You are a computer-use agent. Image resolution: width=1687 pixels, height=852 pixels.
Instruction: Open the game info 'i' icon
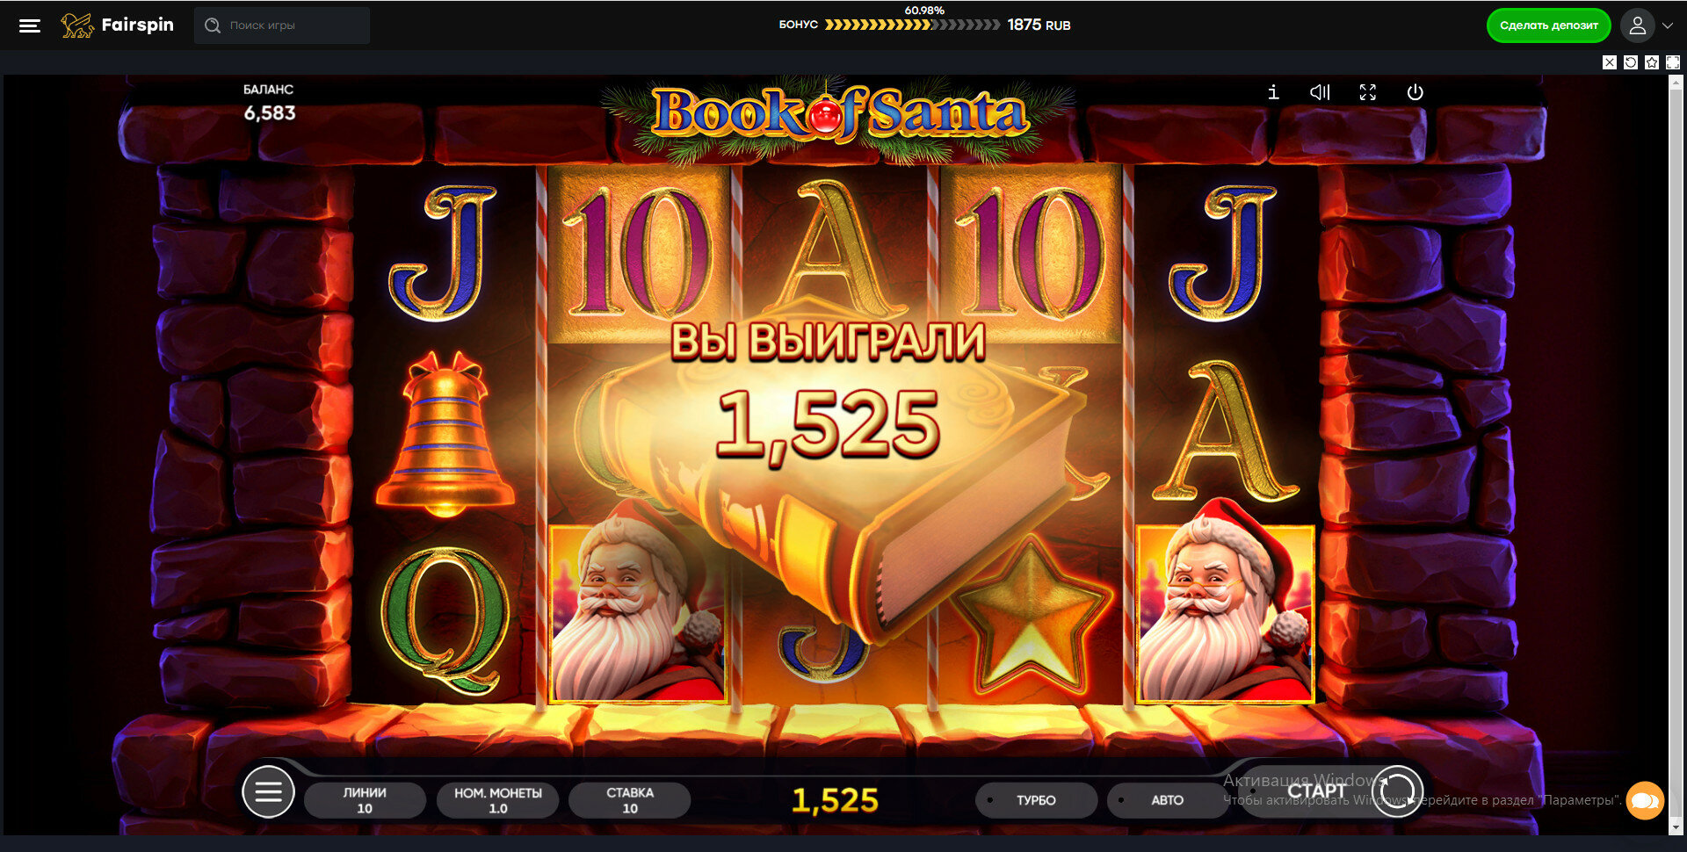point(1273,92)
